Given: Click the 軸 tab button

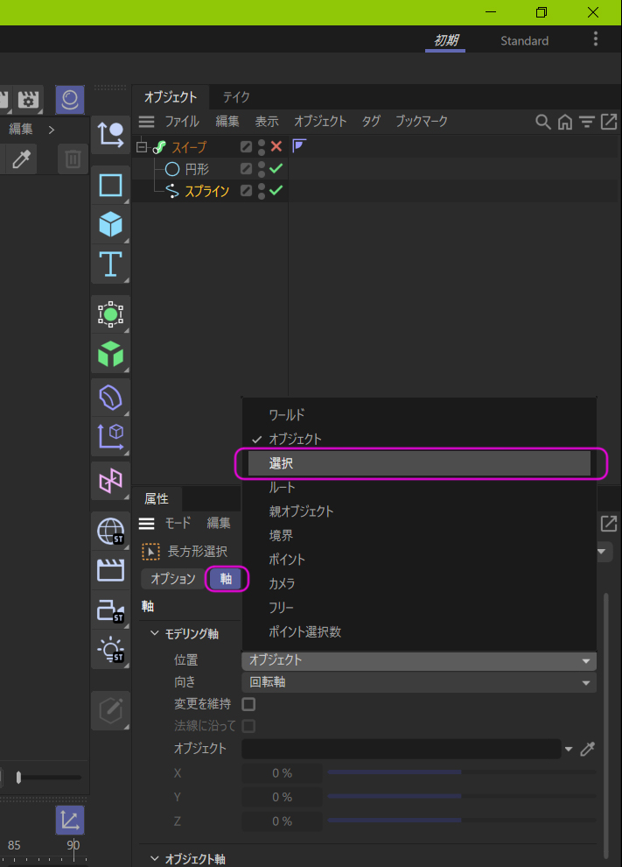Looking at the screenshot, I should tap(227, 579).
